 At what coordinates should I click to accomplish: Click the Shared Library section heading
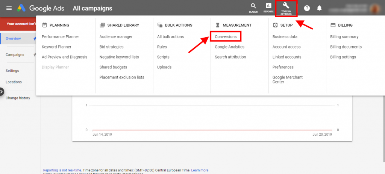120,25
